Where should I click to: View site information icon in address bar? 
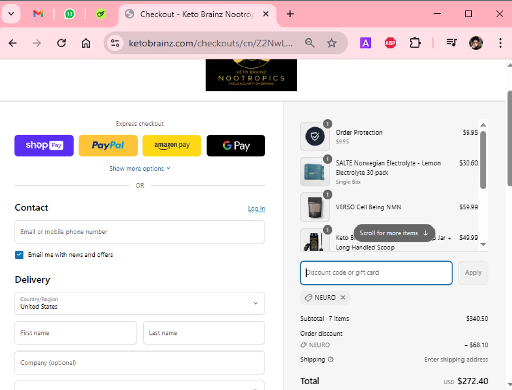pyautogui.click(x=115, y=43)
